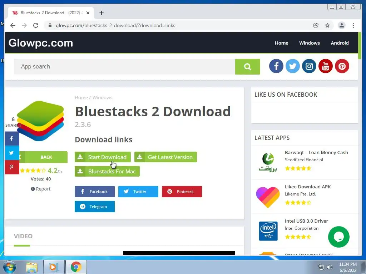
Task: Open the Chrome three-dot menu
Action: [353, 25]
